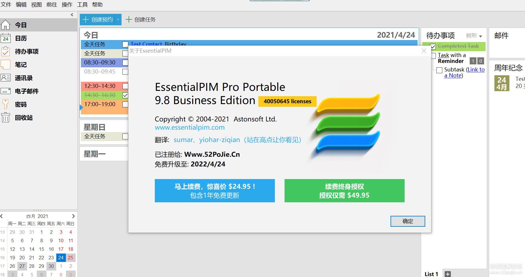The height and width of the screenshot is (277, 525).
Task: Open the 回收站 trash module
Action: [x=39, y=118]
